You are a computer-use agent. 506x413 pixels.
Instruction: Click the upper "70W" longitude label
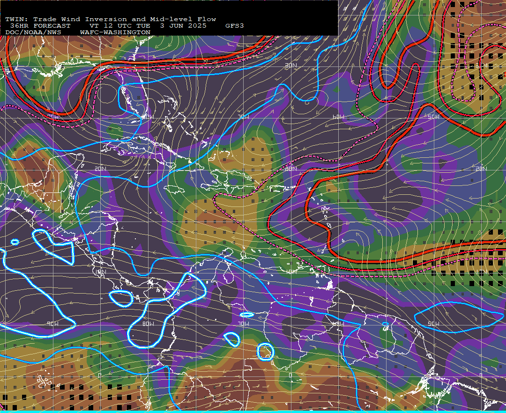243,117
